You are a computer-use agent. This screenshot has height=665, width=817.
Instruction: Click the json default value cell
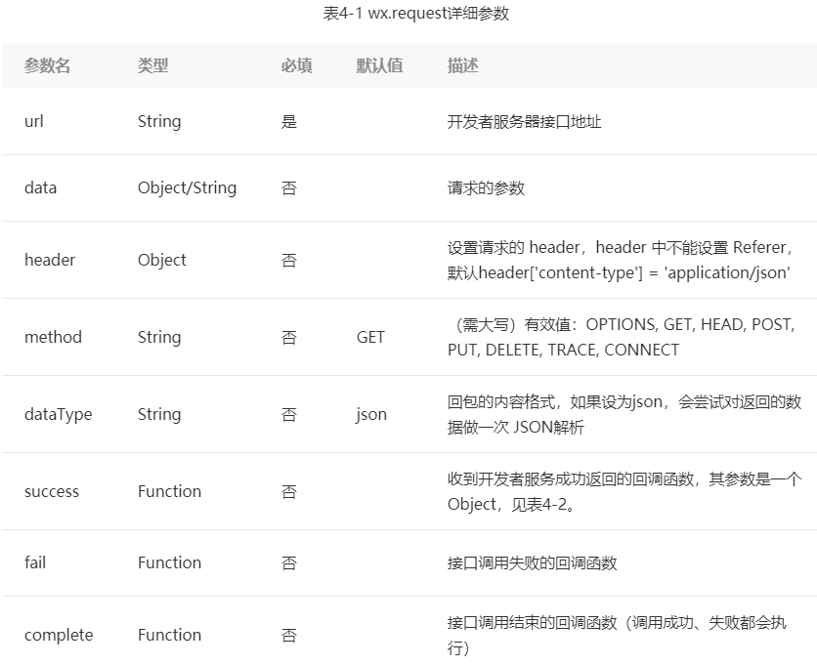pos(371,414)
